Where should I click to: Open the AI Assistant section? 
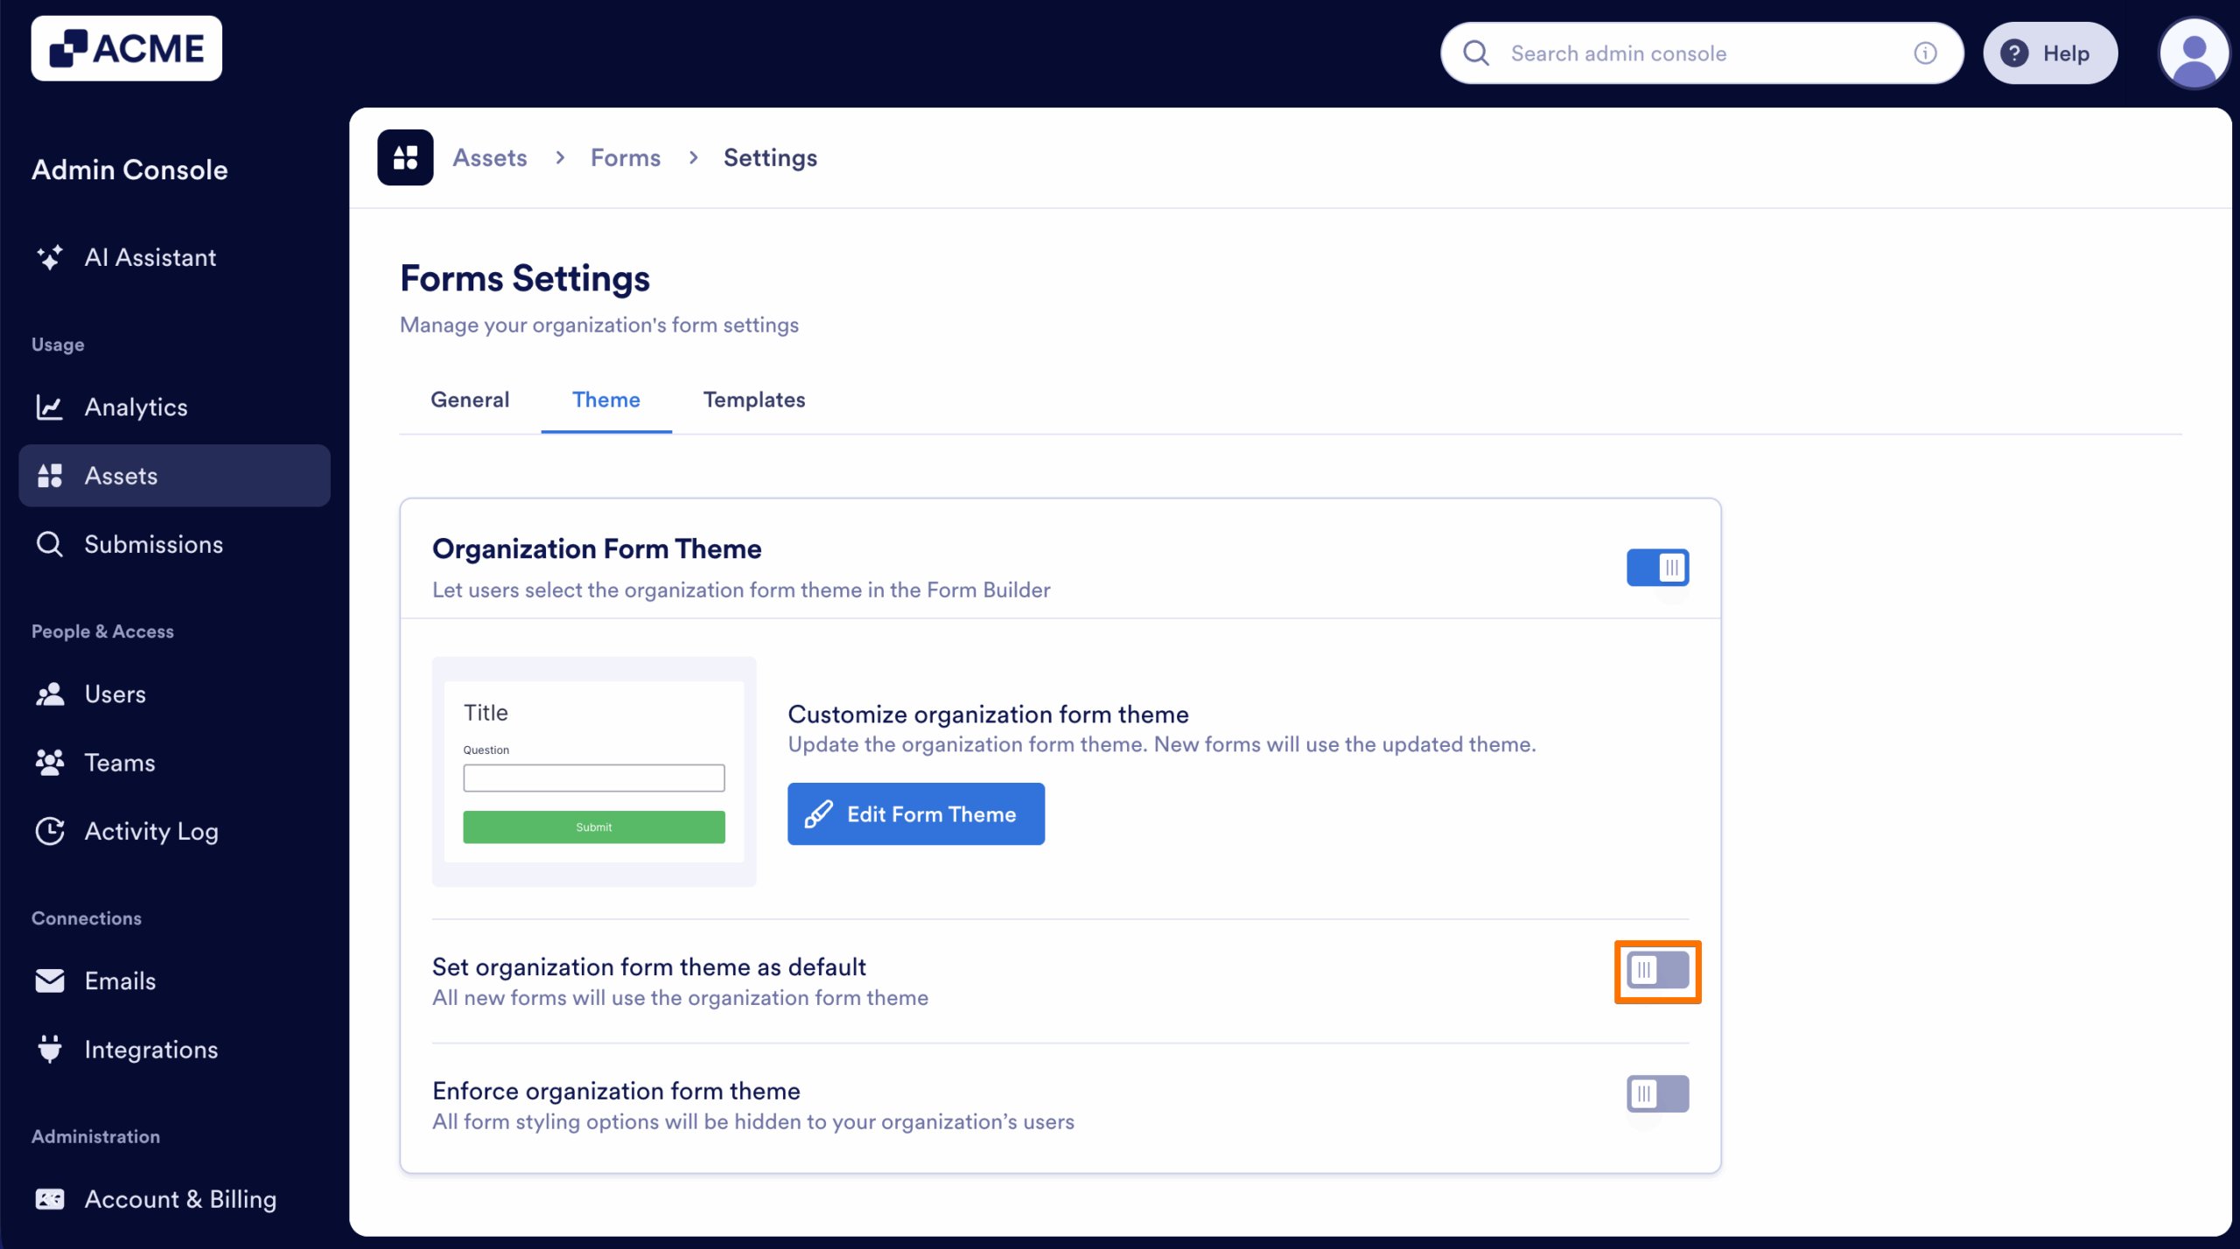(150, 257)
